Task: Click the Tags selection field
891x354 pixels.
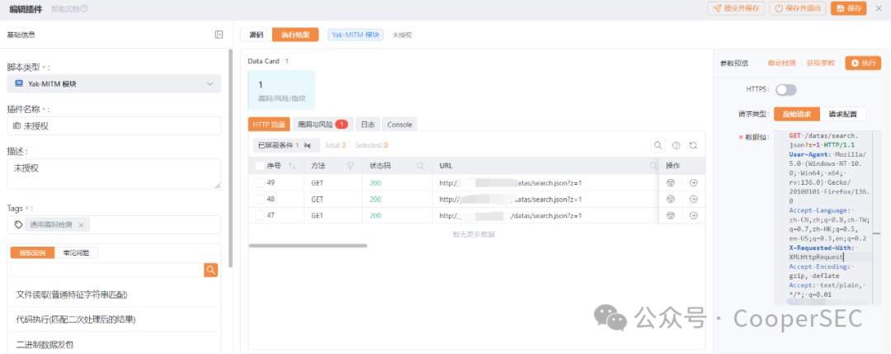Action: [114, 225]
